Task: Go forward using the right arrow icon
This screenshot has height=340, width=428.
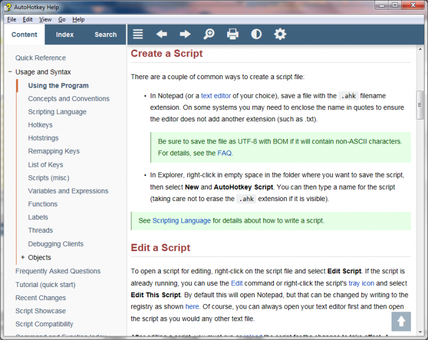Action: click(x=185, y=34)
